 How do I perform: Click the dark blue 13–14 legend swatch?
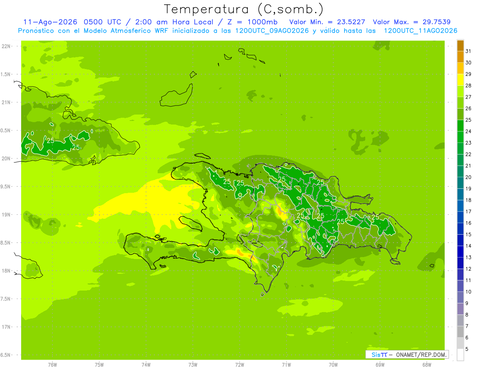(x=460, y=251)
